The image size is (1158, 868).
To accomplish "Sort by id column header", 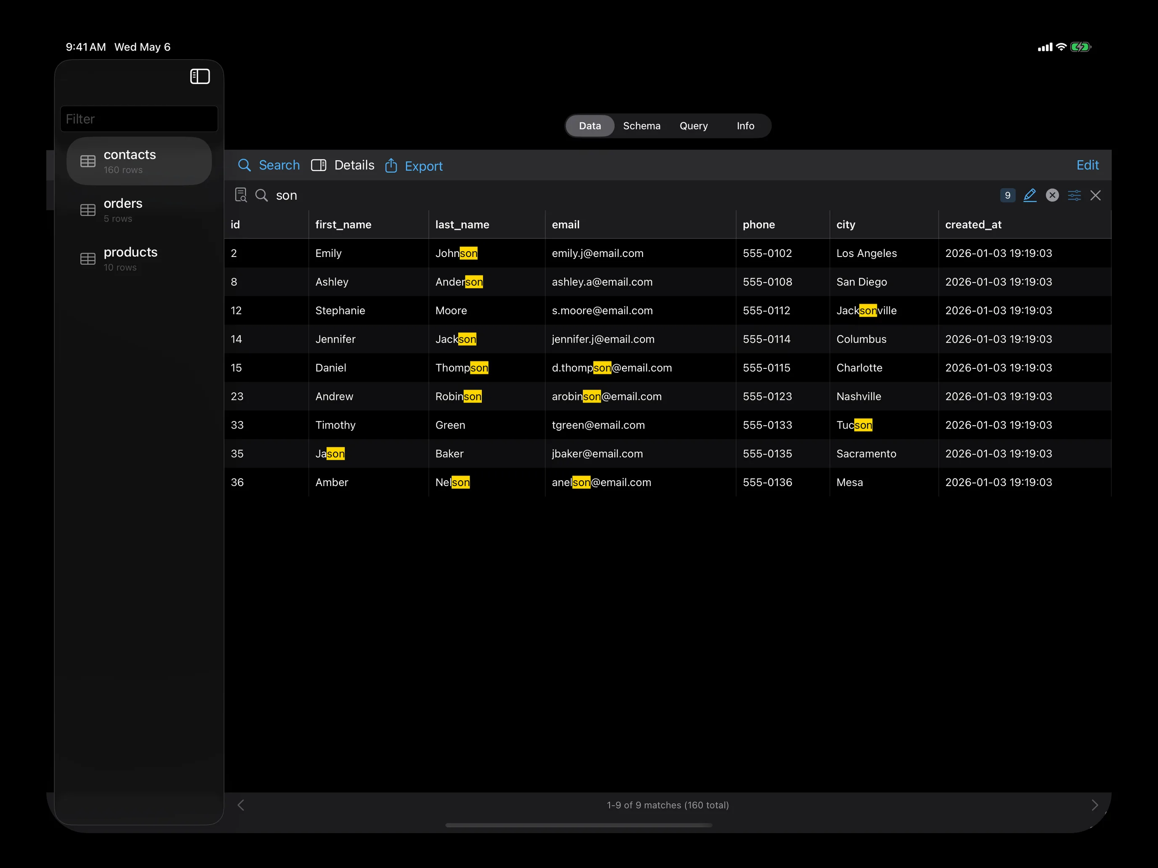I will [266, 225].
